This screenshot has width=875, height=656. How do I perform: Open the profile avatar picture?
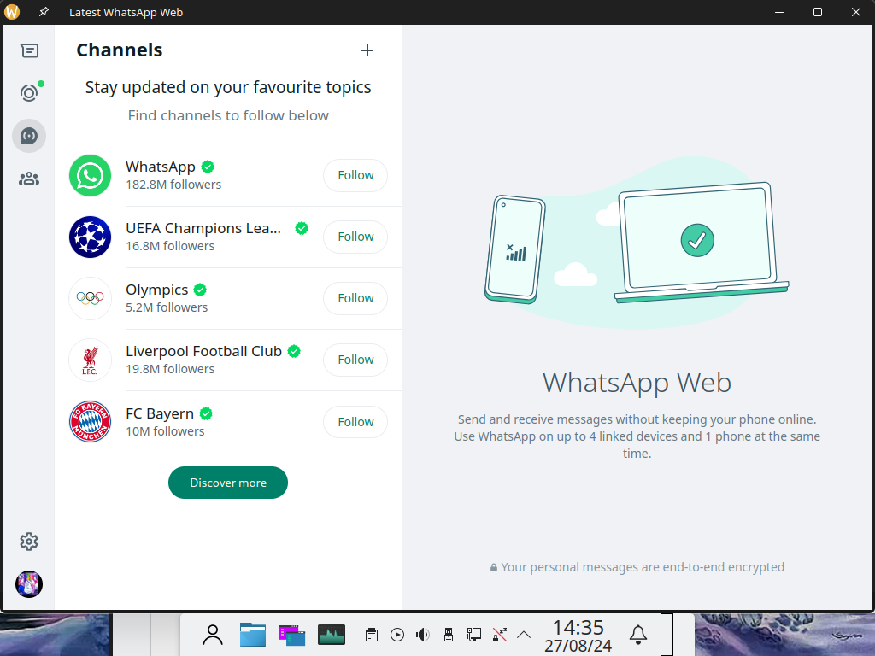tap(29, 584)
